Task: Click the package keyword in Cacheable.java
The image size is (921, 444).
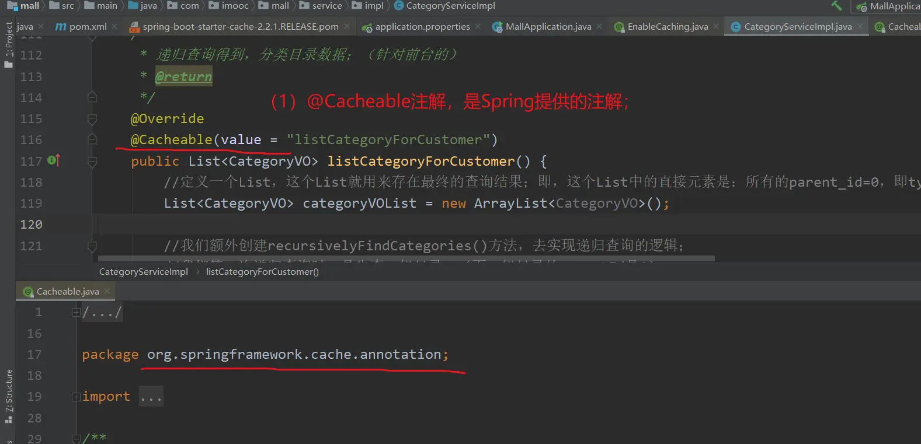Action: (110, 354)
